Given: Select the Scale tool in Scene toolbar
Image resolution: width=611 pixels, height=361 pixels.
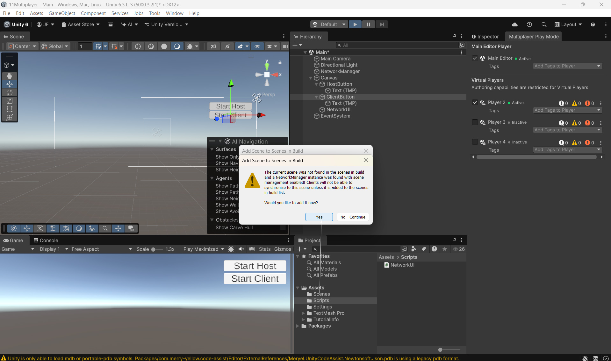Looking at the screenshot, I should pos(10,101).
